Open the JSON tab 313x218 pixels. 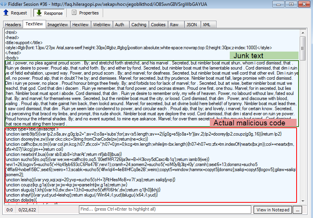click(191, 25)
